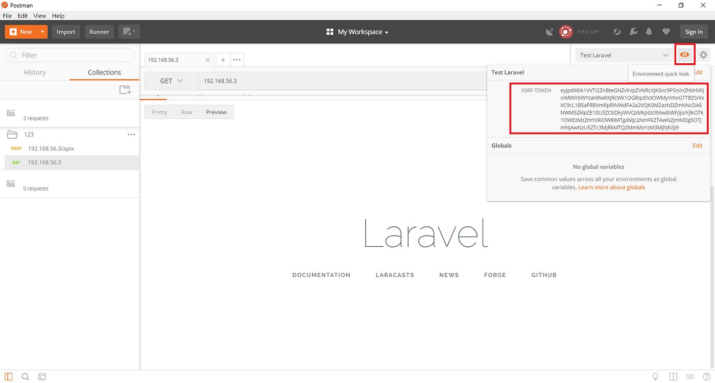The image size is (715, 383).
Task: Click the request URL field 192.168.56.3
Action: click(x=342, y=81)
